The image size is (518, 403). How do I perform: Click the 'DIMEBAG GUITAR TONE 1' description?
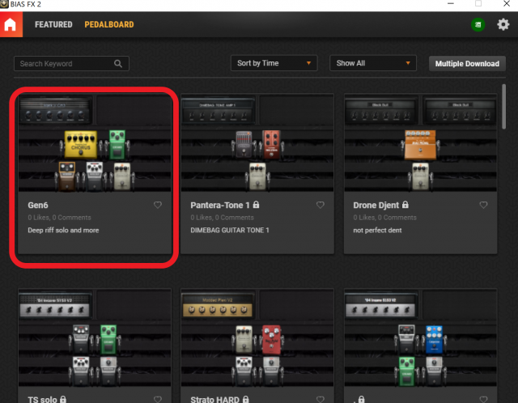point(230,231)
